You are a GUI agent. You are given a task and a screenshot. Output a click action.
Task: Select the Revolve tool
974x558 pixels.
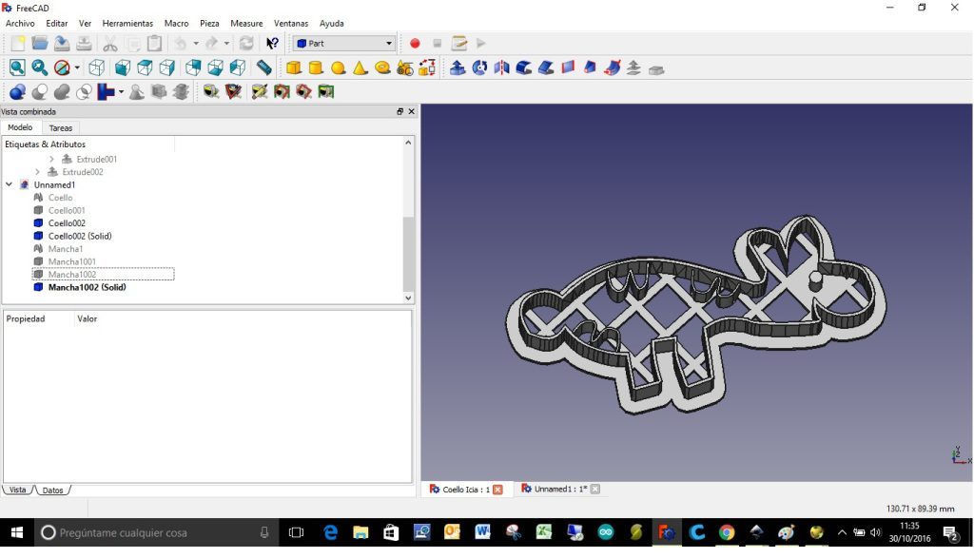(x=477, y=67)
